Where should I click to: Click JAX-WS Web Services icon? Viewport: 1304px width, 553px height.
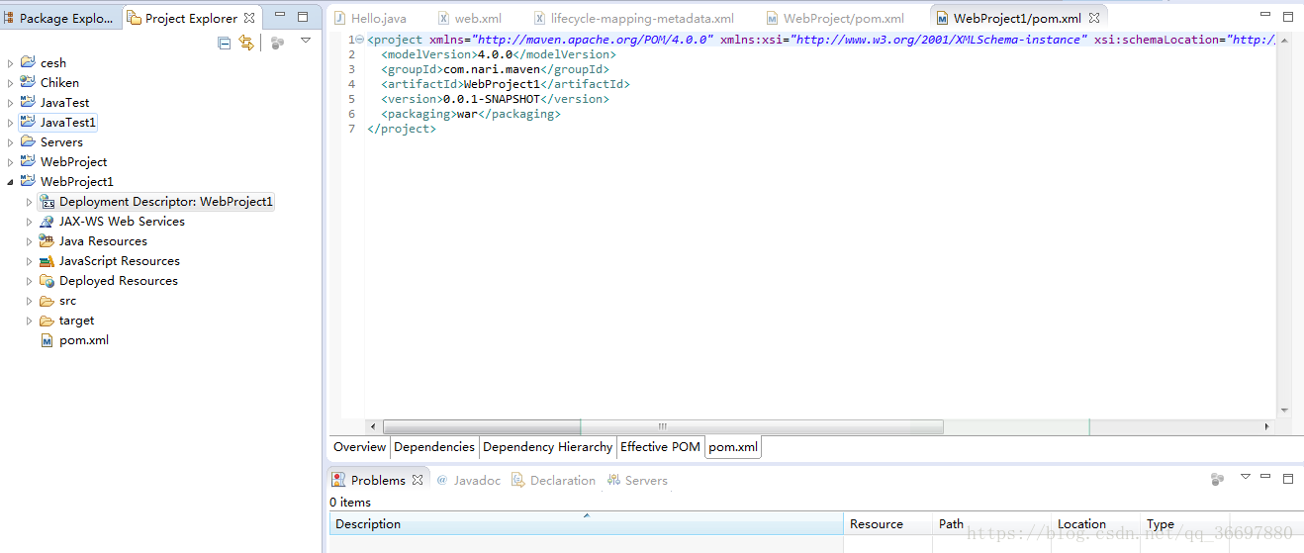click(47, 221)
